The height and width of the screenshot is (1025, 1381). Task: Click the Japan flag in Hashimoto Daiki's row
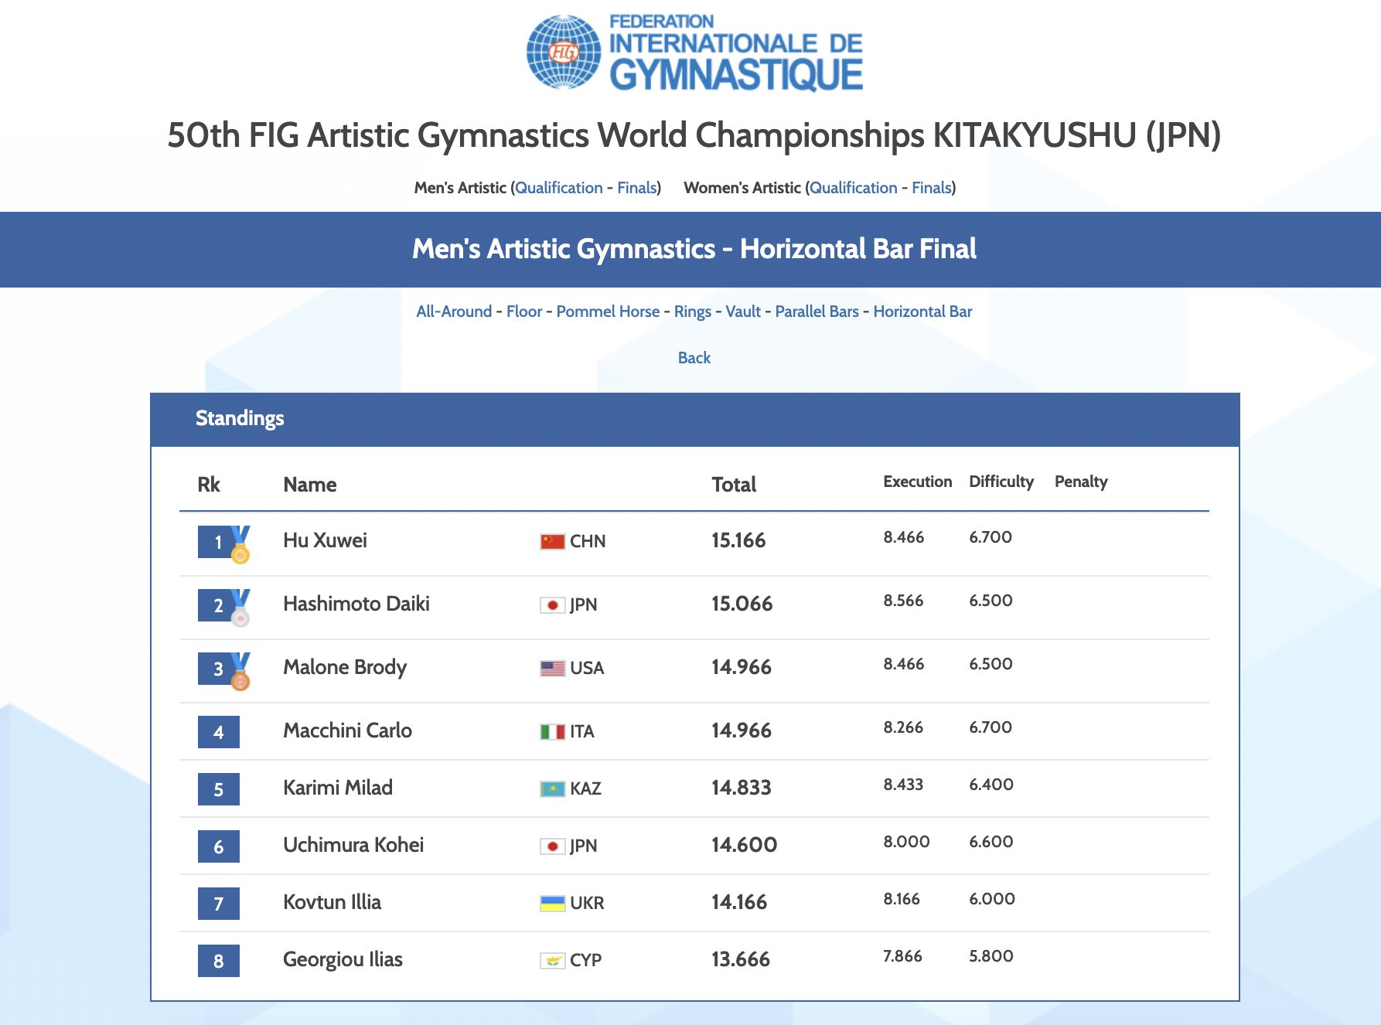pos(552,605)
